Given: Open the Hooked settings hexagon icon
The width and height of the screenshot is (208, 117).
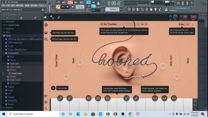Looking at the screenshot, I should pos(46,102).
